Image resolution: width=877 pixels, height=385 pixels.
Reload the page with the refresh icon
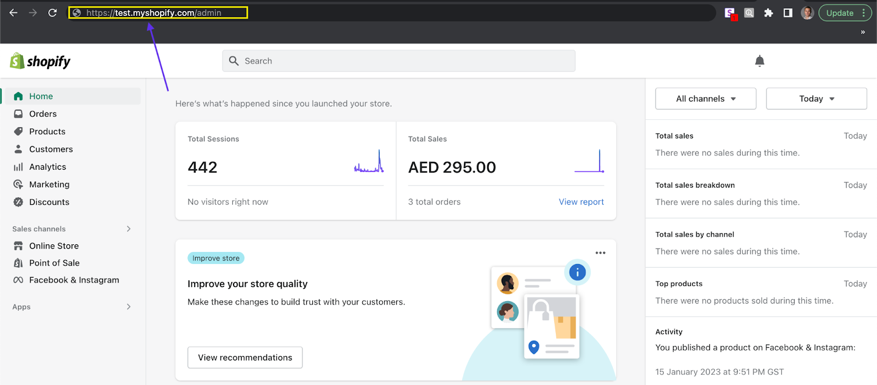[x=53, y=13]
